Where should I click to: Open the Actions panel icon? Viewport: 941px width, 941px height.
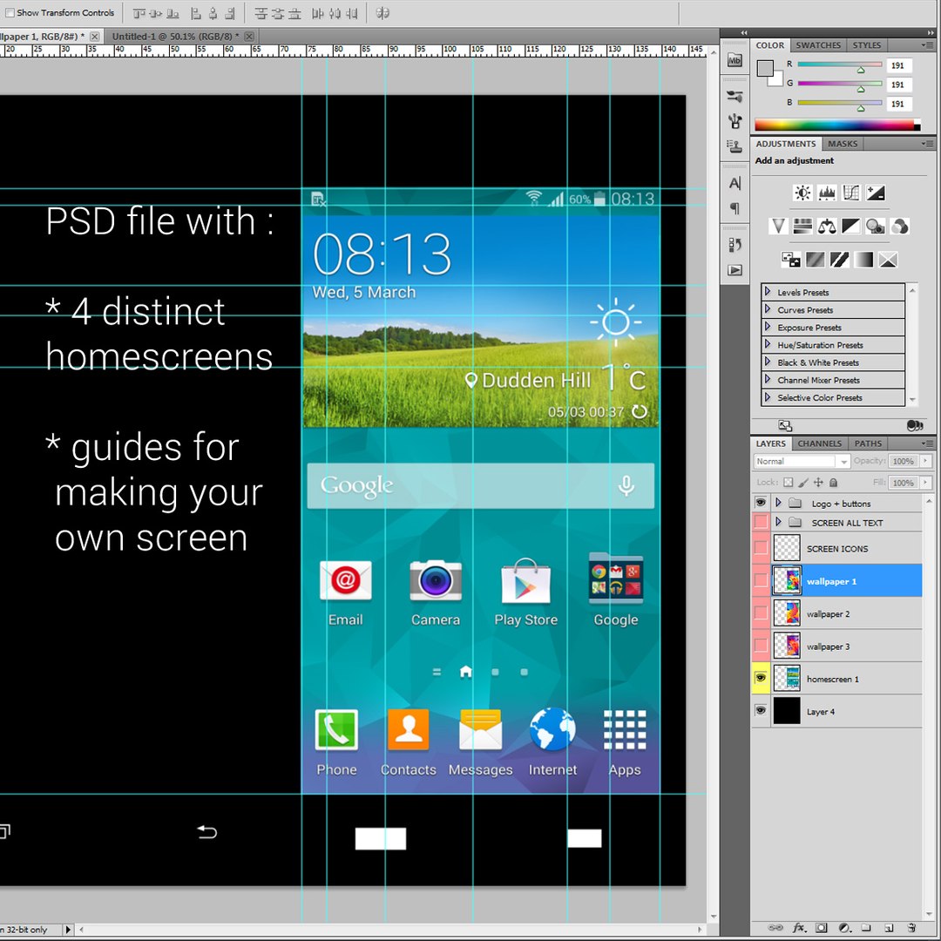[735, 270]
